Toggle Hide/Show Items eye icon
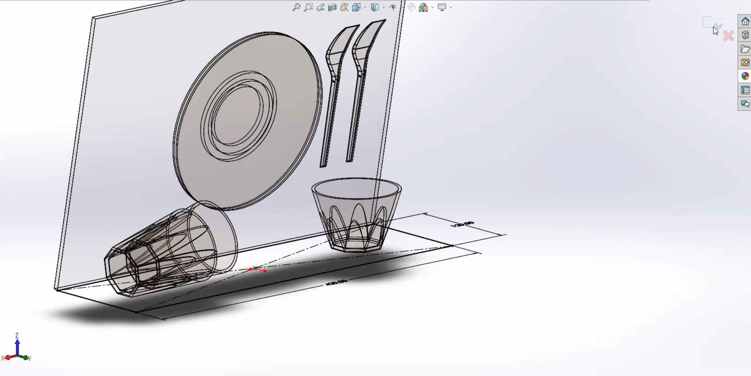This screenshot has height=376, width=751. pyautogui.click(x=393, y=7)
